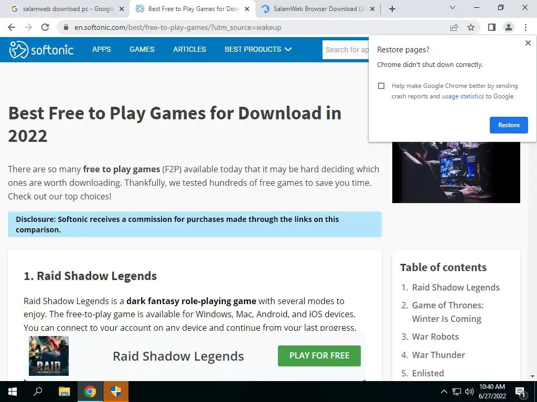Open the GAMES section
537x402 pixels.
(x=142, y=49)
